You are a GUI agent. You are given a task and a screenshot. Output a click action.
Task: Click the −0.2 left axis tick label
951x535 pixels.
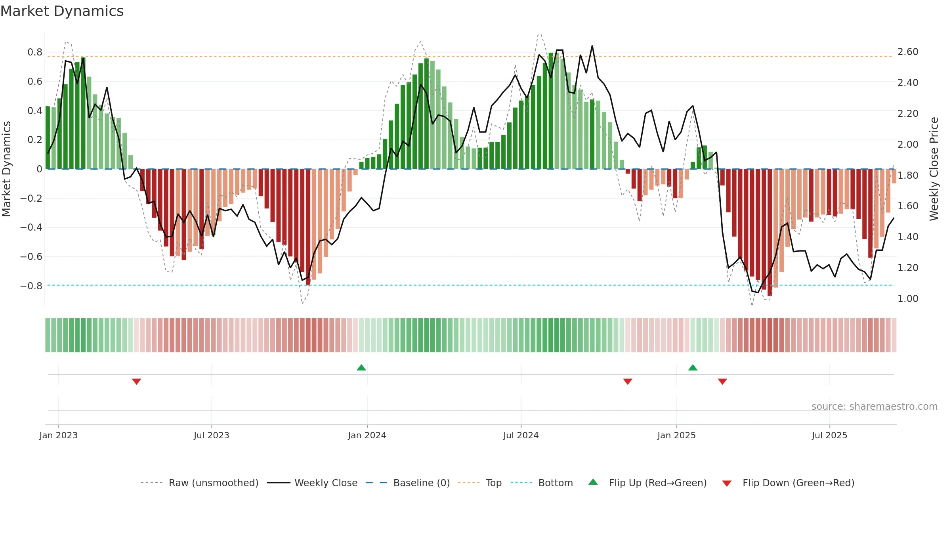[x=31, y=198]
